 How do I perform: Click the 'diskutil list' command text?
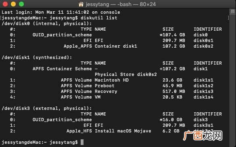pos(99,18)
